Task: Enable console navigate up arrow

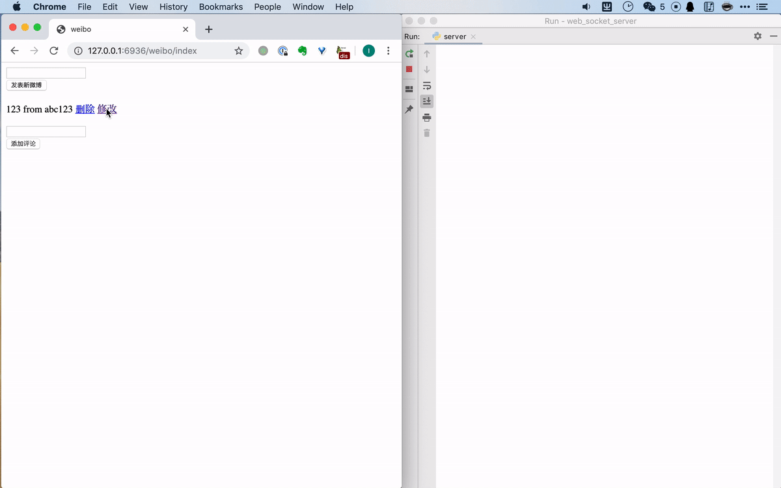Action: (x=427, y=53)
